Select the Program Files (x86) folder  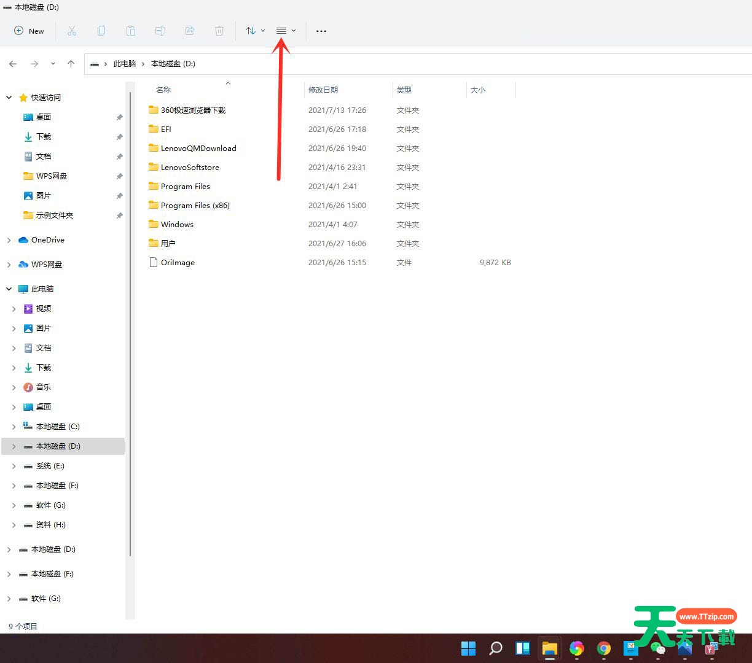click(195, 206)
